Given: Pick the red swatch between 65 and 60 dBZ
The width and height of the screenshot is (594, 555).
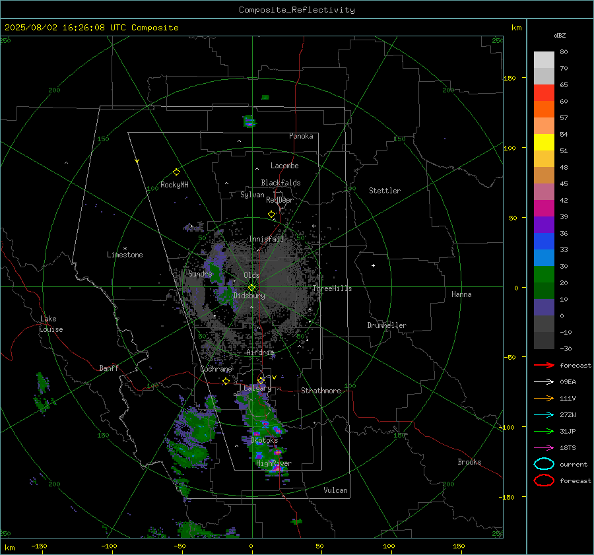Looking at the screenshot, I should [544, 93].
